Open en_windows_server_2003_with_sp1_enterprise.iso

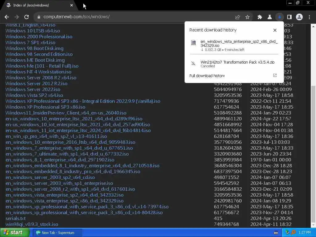59,183
